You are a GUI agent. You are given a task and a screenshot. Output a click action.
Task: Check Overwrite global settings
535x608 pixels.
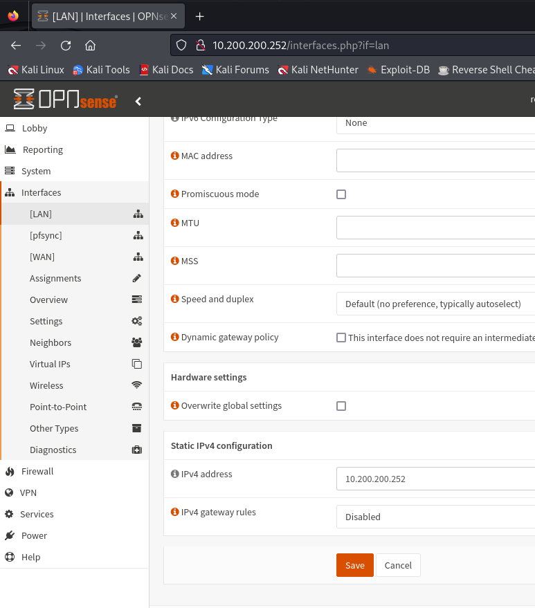(x=341, y=406)
